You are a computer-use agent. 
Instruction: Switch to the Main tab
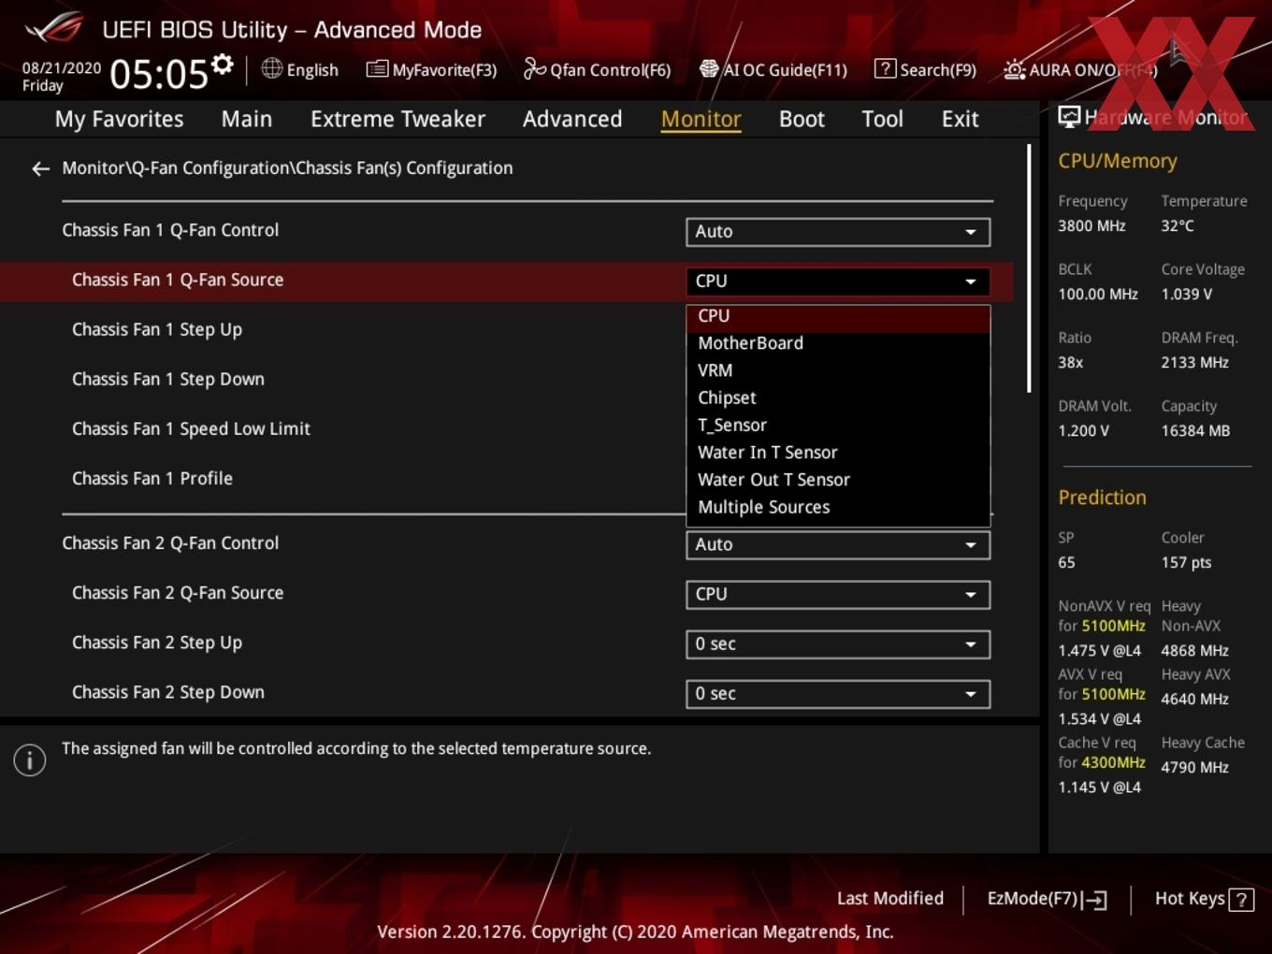[247, 119]
